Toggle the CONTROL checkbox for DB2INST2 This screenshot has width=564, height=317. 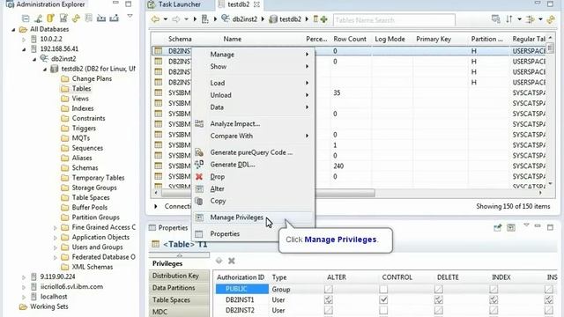(383, 310)
